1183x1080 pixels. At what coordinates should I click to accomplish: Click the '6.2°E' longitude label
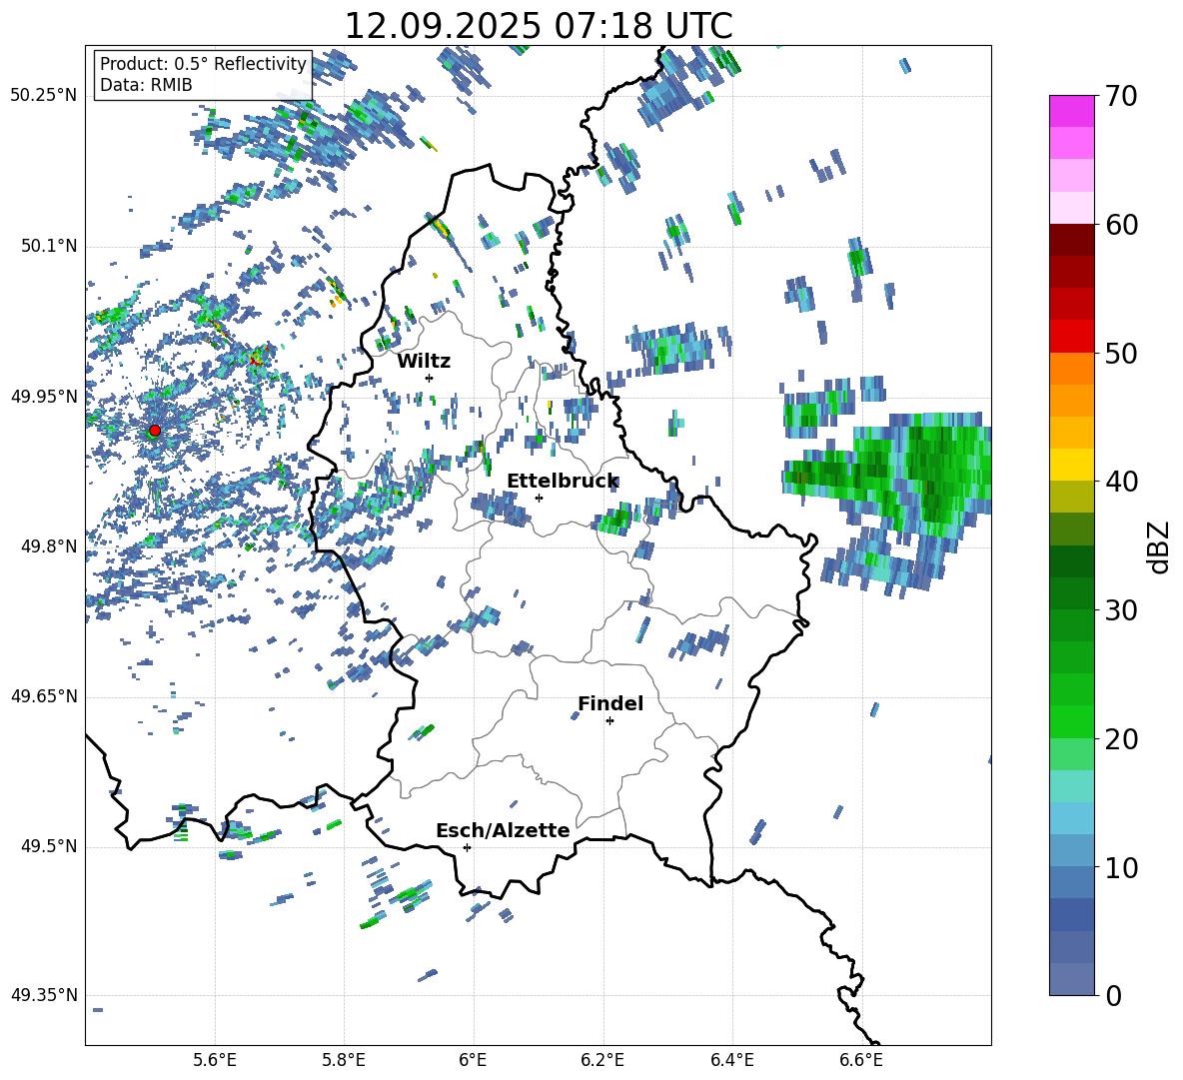[602, 1060]
